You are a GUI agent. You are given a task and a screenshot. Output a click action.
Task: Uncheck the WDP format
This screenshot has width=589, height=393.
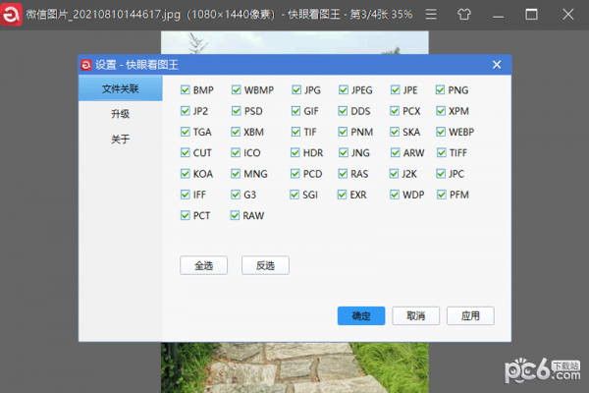coord(394,195)
